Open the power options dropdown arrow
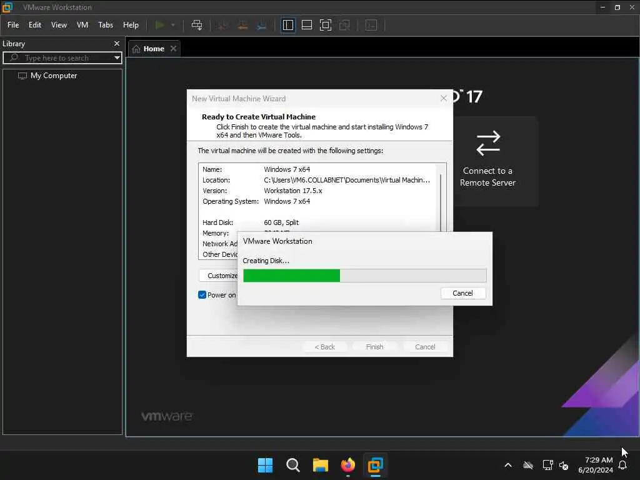 click(x=173, y=25)
